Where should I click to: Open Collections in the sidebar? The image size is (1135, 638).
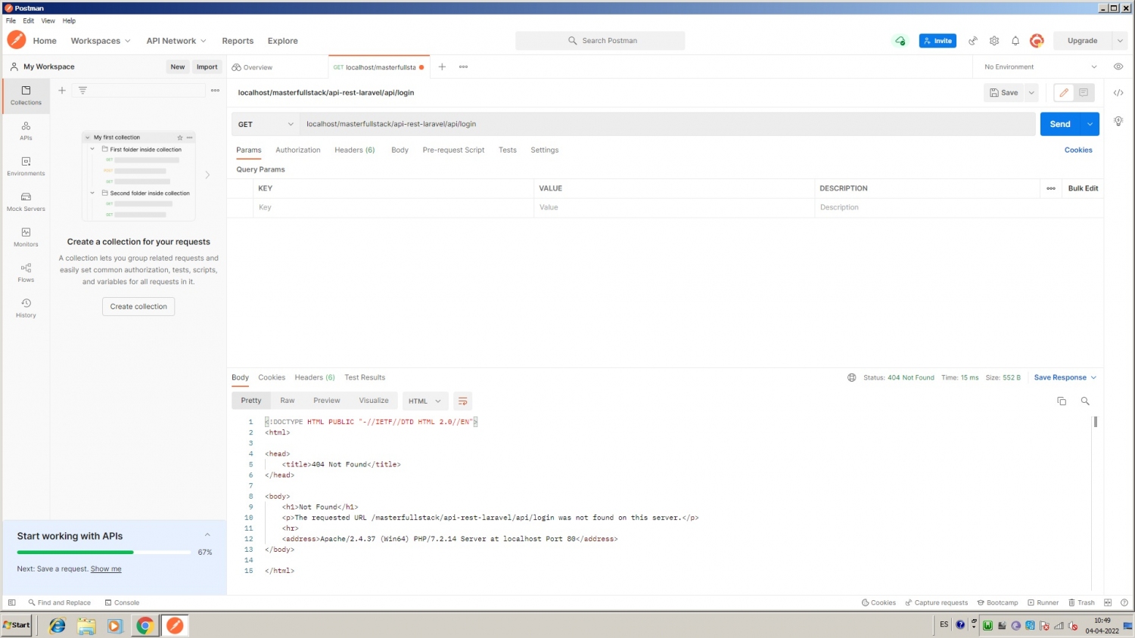coord(26,95)
